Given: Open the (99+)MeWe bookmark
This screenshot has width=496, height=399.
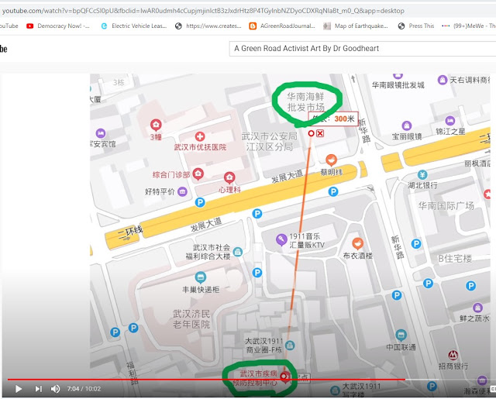Looking at the screenshot, I should pos(469,26).
